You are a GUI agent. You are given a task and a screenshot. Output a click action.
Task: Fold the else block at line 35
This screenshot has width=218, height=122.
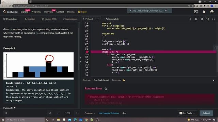coord(89,65)
